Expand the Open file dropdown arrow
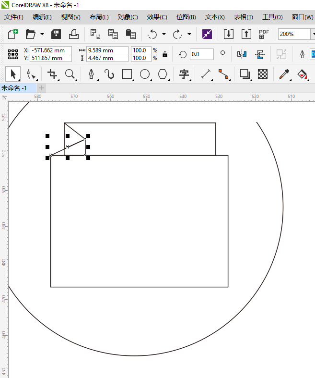 (x=42, y=34)
